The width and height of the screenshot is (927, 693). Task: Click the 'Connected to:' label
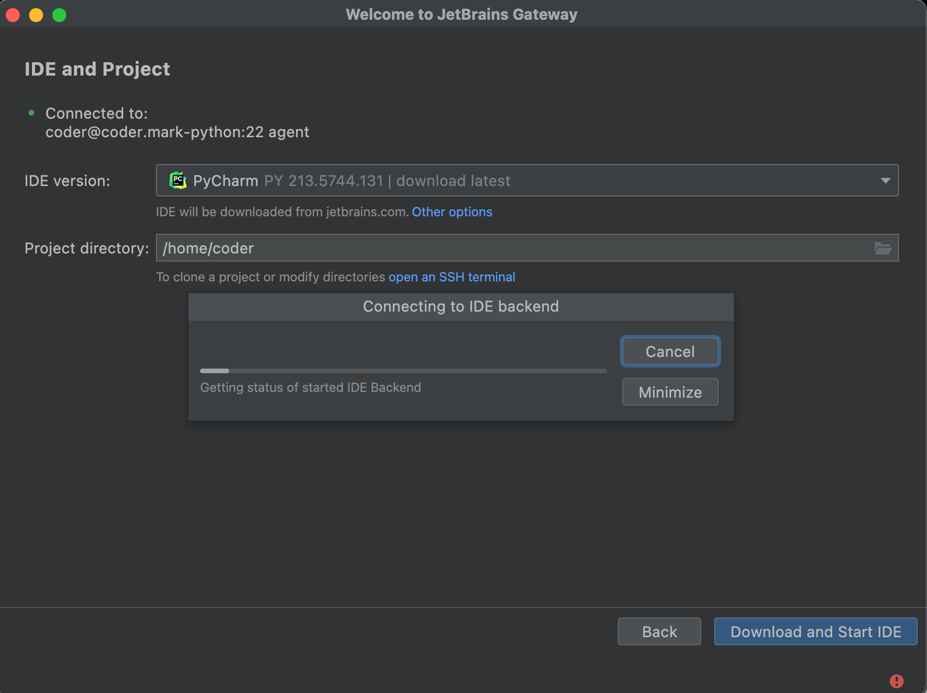tap(97, 113)
